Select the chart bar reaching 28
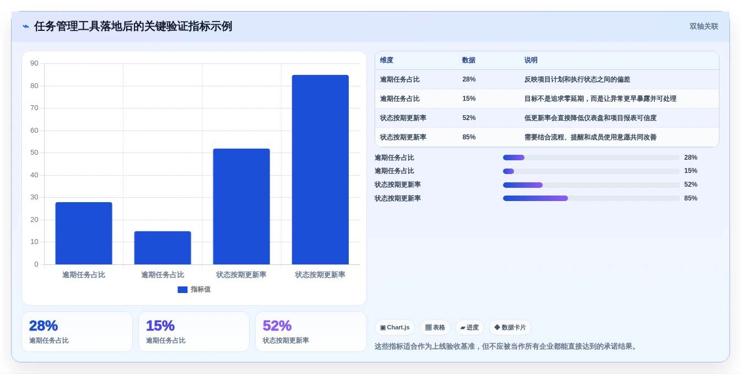741x374 pixels. click(x=84, y=234)
